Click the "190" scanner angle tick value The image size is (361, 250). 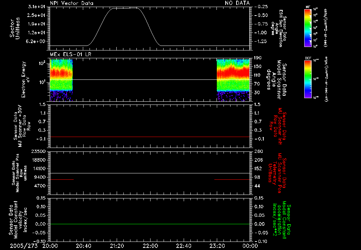point(257,58)
